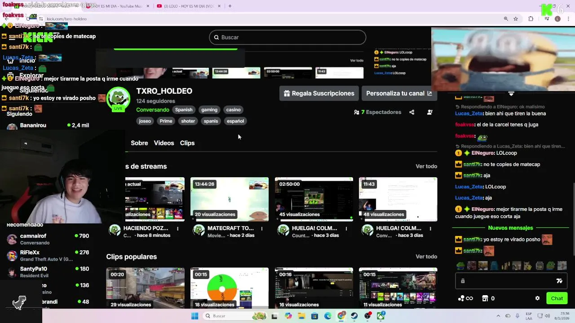Open the chat settings gear
The width and height of the screenshot is (575, 323).
click(x=537, y=298)
